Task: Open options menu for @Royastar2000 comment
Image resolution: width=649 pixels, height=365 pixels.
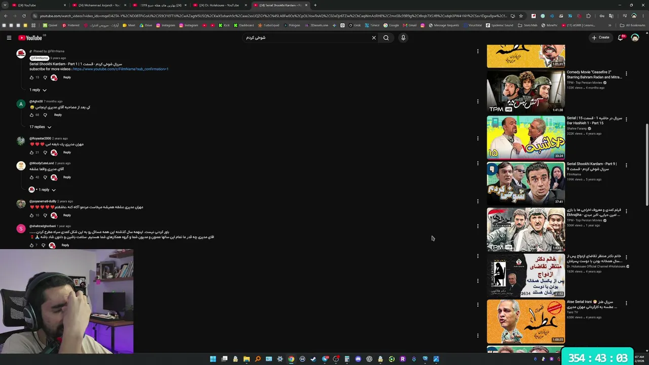Action: point(478,138)
